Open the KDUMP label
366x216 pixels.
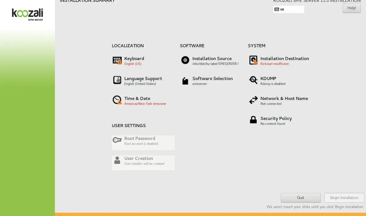click(268, 78)
